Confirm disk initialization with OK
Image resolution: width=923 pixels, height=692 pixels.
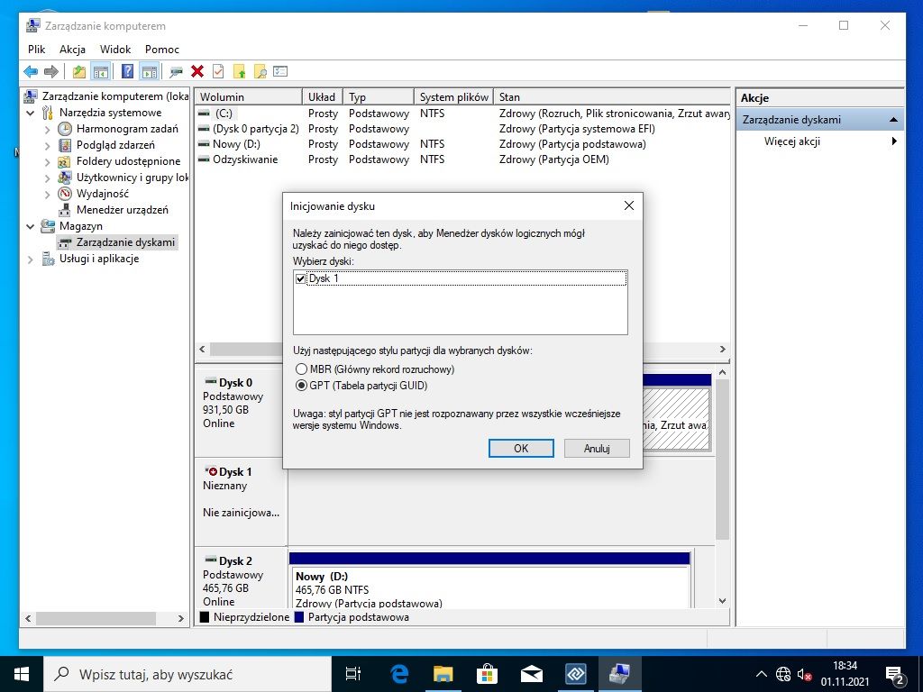[x=521, y=449]
